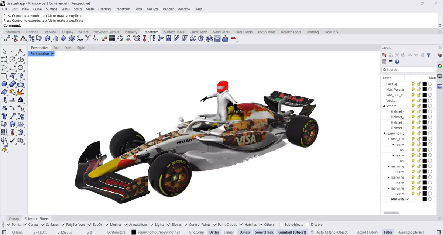This screenshot has height=235, width=443.
Task: Toggle the PolySurfaces filter checkbox
Action: tap(63, 225)
